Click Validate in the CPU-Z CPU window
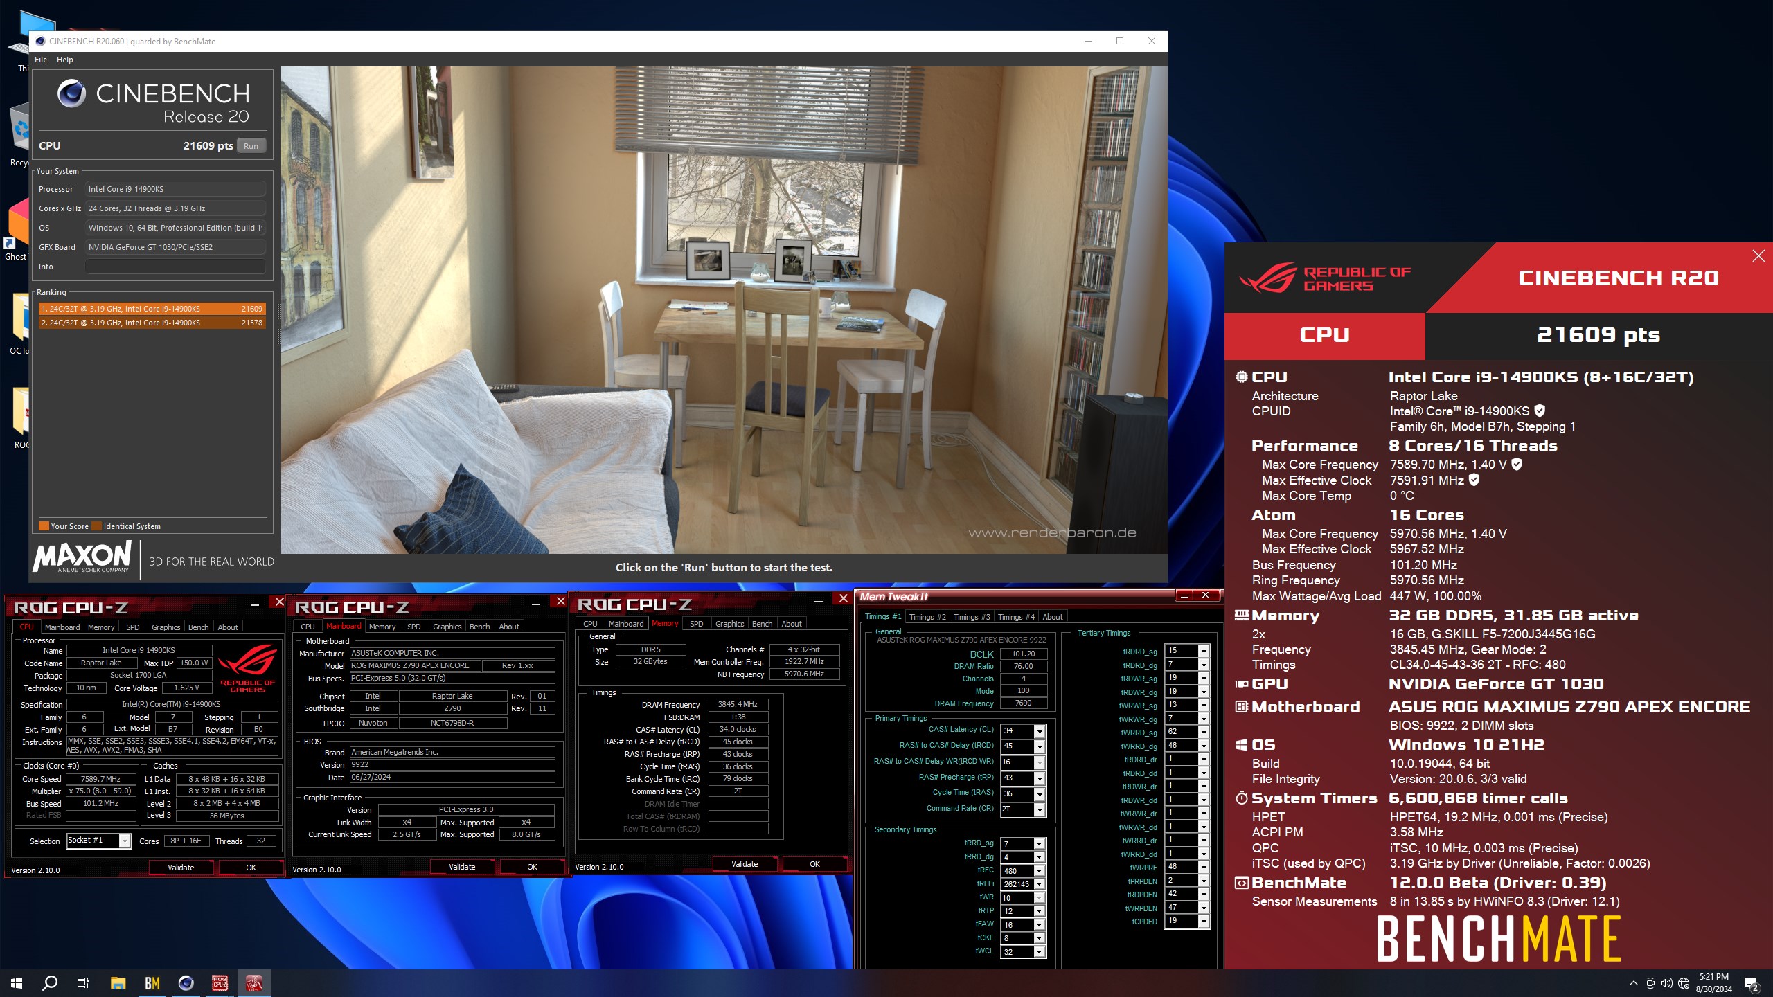Screen dimensions: 1773x997 181,868
